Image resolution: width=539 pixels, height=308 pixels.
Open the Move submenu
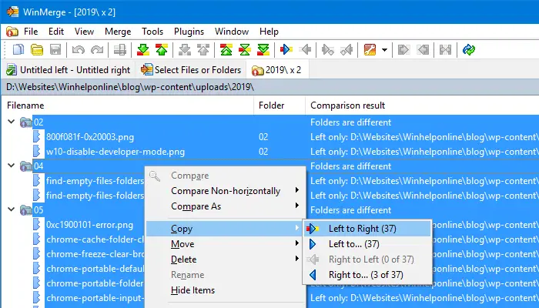[x=225, y=244]
